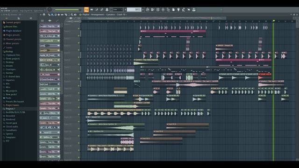Mute Track 1 using its green dot
299x168 pixels.
pyautogui.click(x=79, y=28)
